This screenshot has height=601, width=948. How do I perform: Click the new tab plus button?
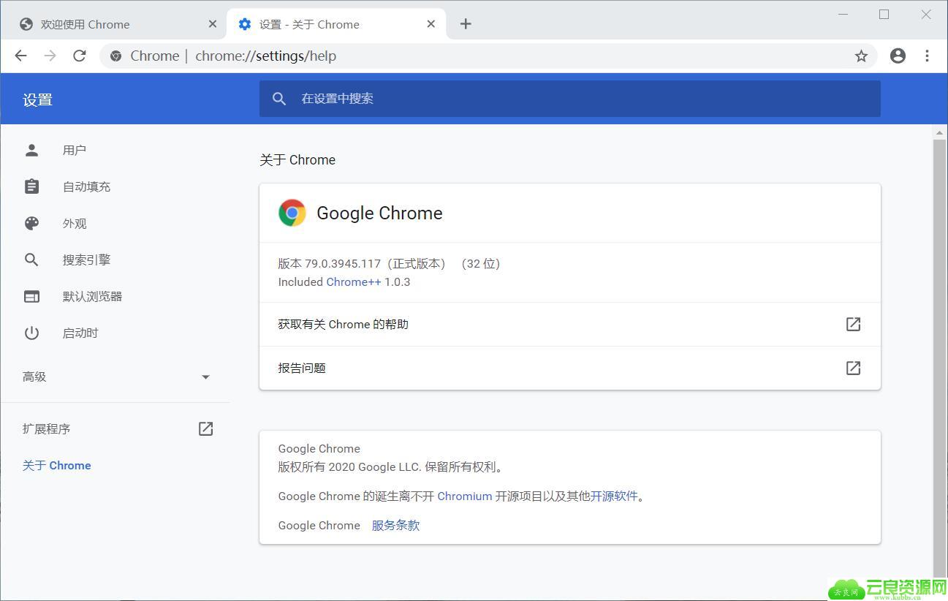coord(466,24)
